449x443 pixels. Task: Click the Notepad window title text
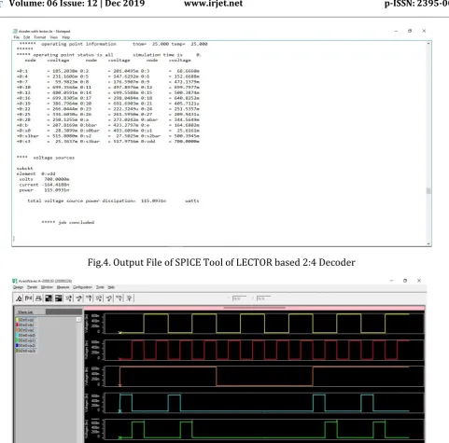pos(44,31)
